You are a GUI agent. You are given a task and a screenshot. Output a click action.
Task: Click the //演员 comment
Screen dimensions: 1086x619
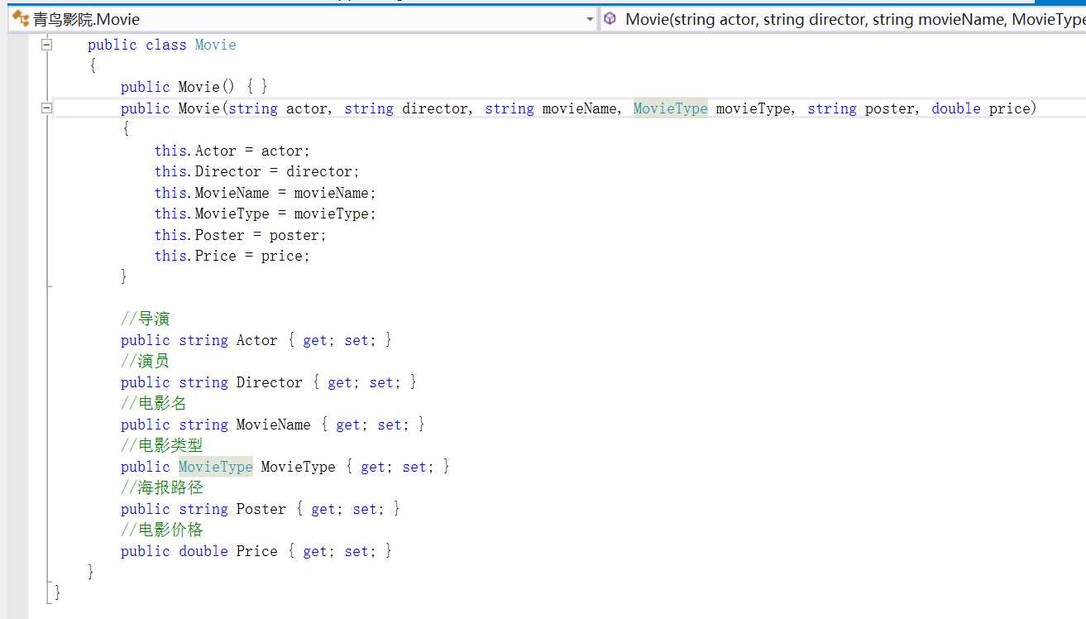coord(145,361)
